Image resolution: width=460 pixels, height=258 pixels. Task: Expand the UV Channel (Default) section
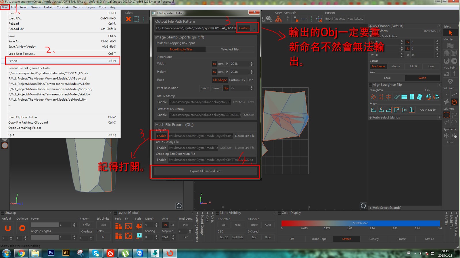(x=371, y=26)
